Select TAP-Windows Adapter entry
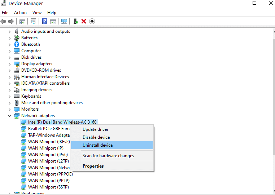The image size is (275, 195). (49, 135)
